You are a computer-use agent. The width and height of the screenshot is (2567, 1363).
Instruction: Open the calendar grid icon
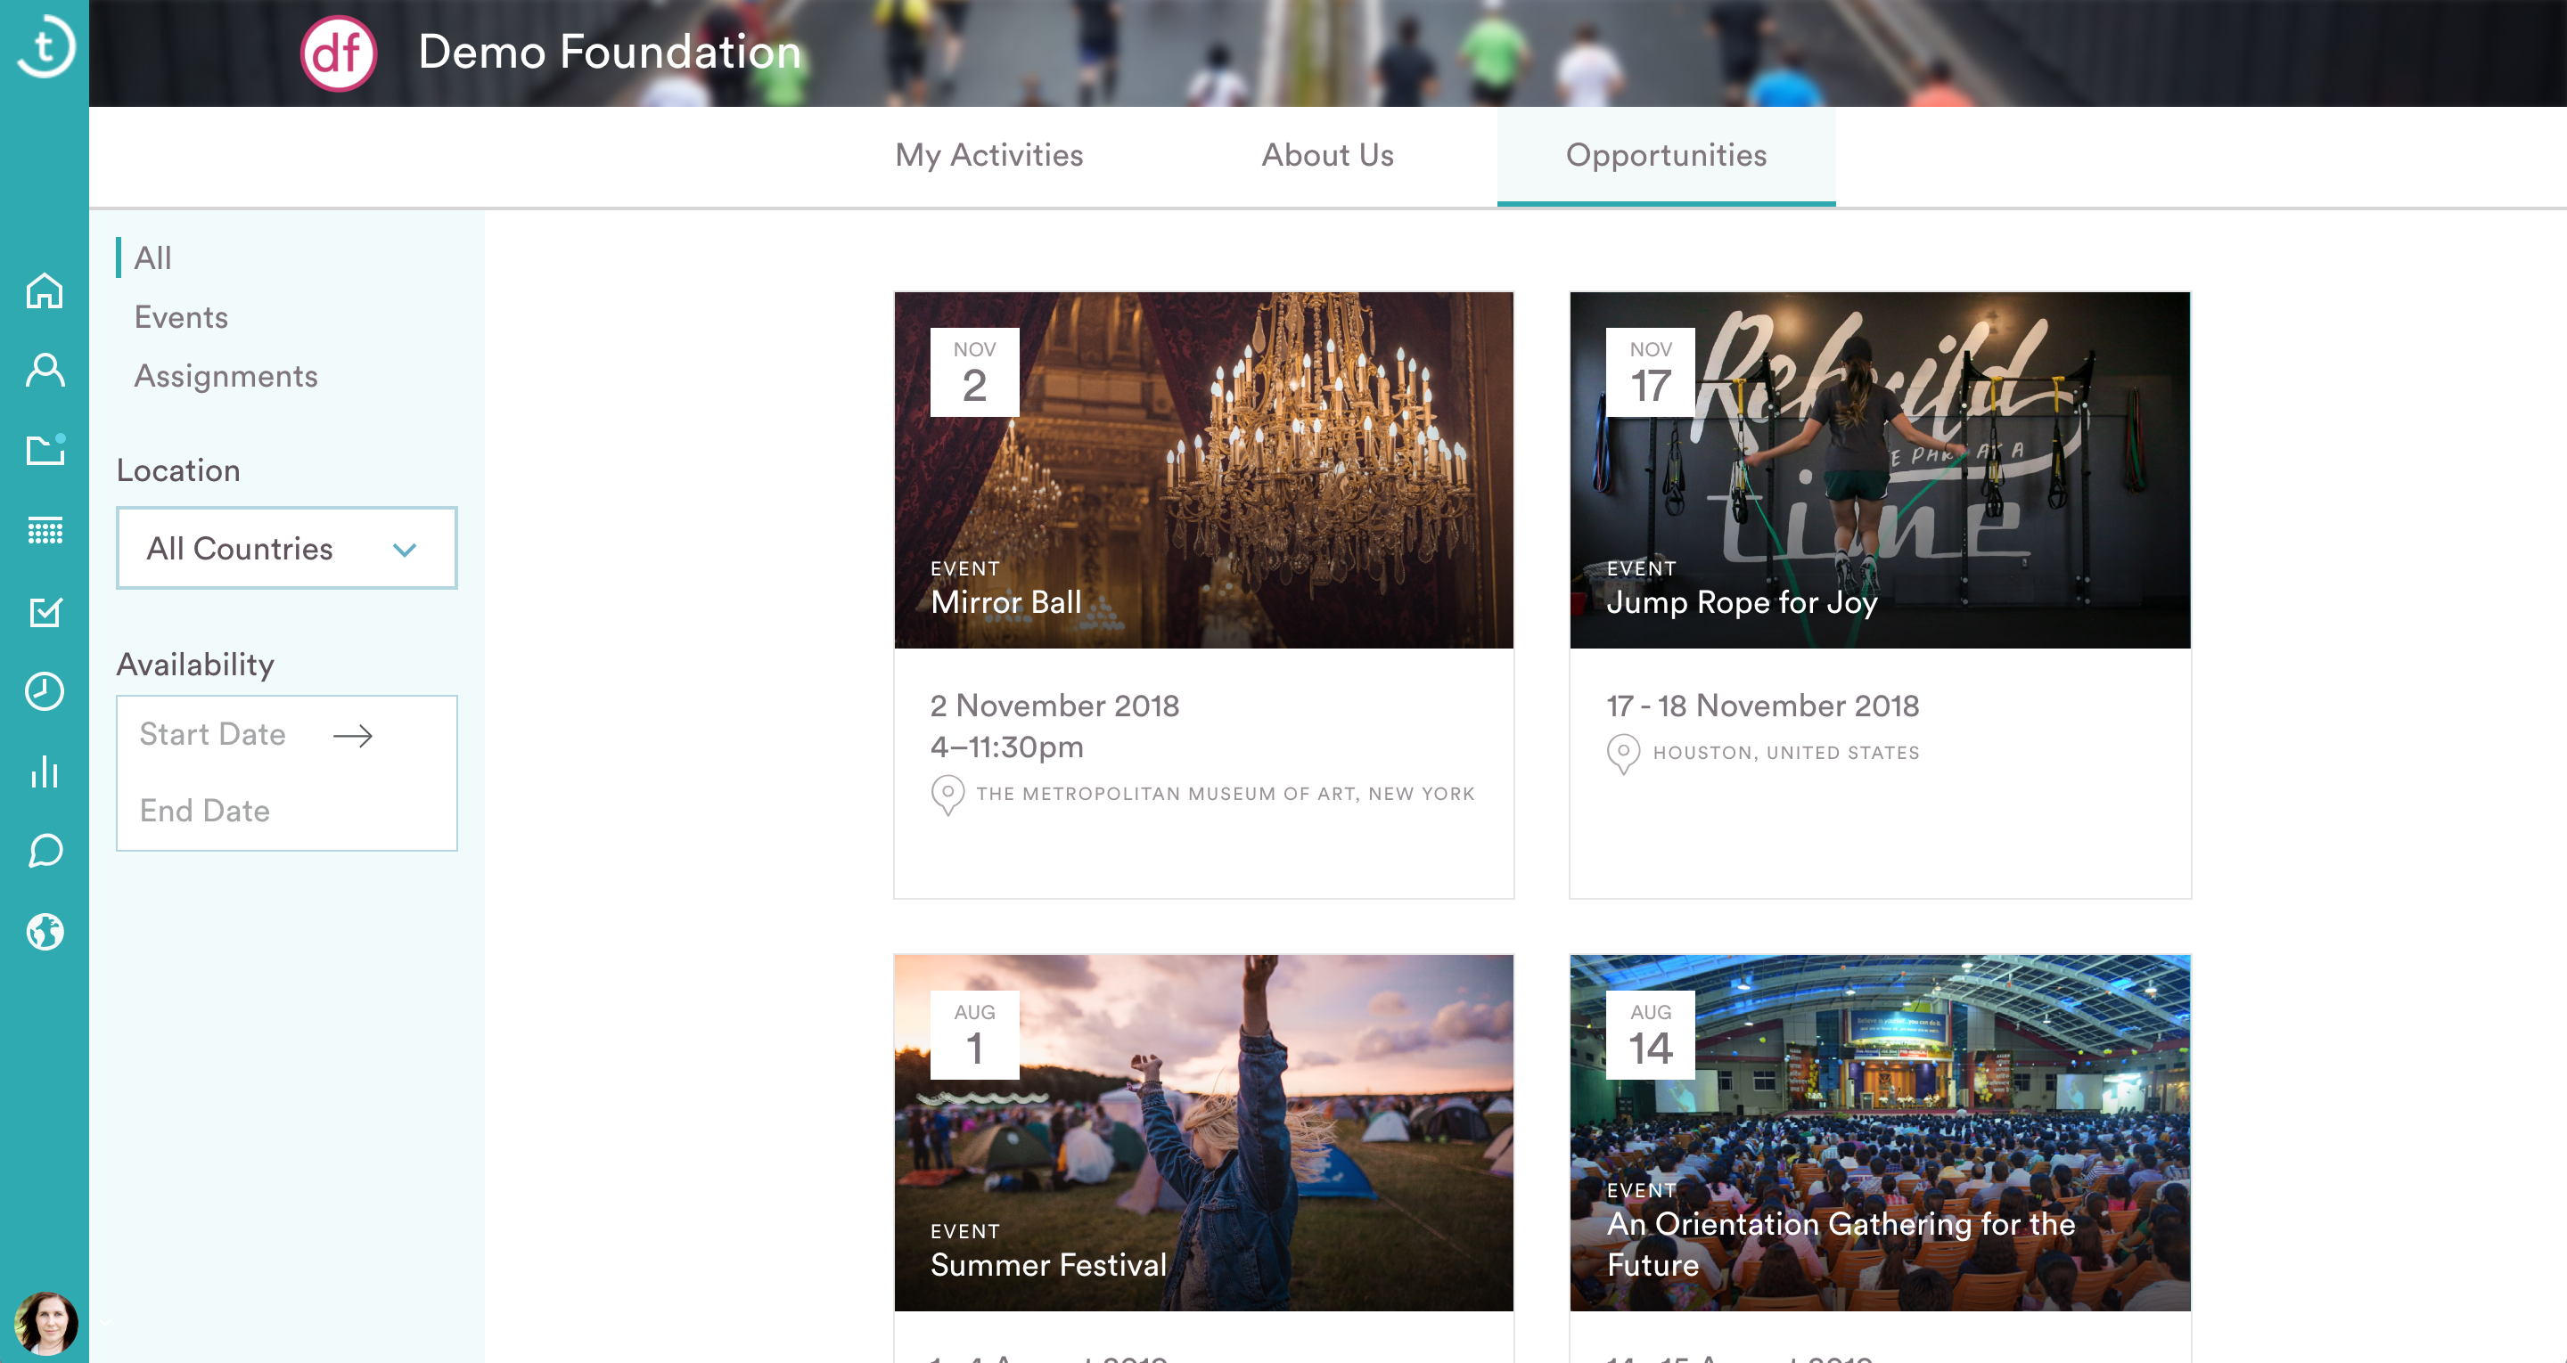tap(45, 530)
